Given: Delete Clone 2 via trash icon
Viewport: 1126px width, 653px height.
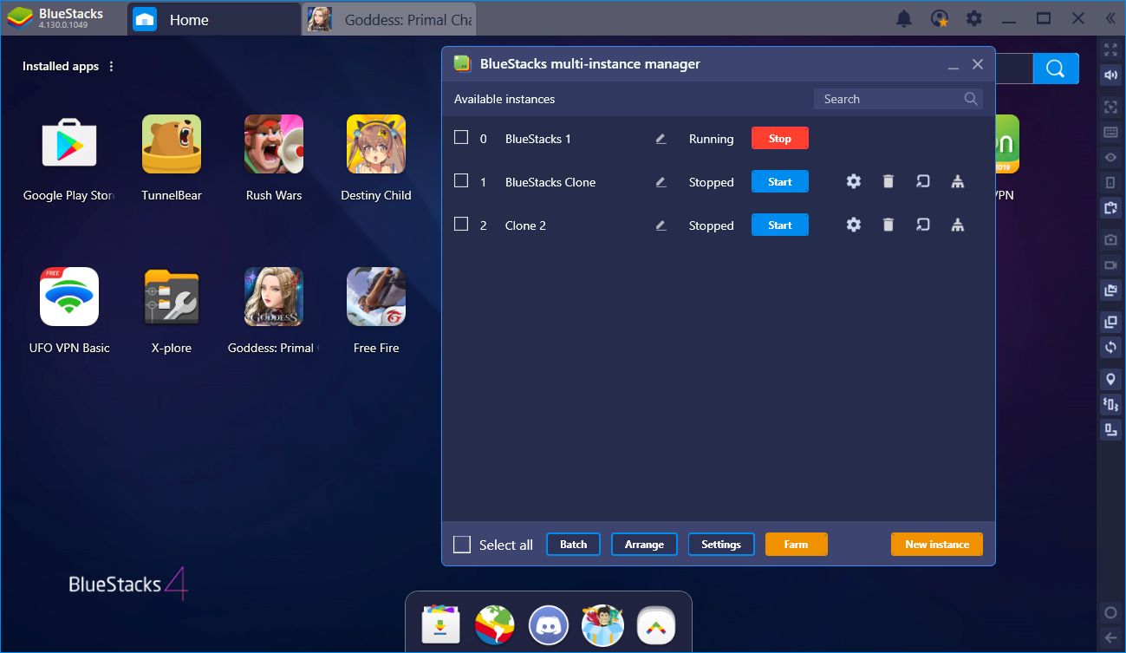Looking at the screenshot, I should (888, 225).
